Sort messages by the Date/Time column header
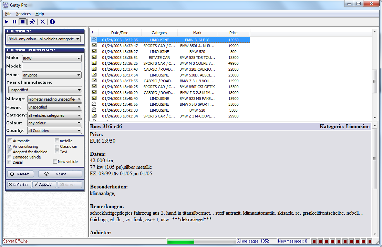Image resolution: width=382 pixels, height=247 pixels. click(120, 33)
